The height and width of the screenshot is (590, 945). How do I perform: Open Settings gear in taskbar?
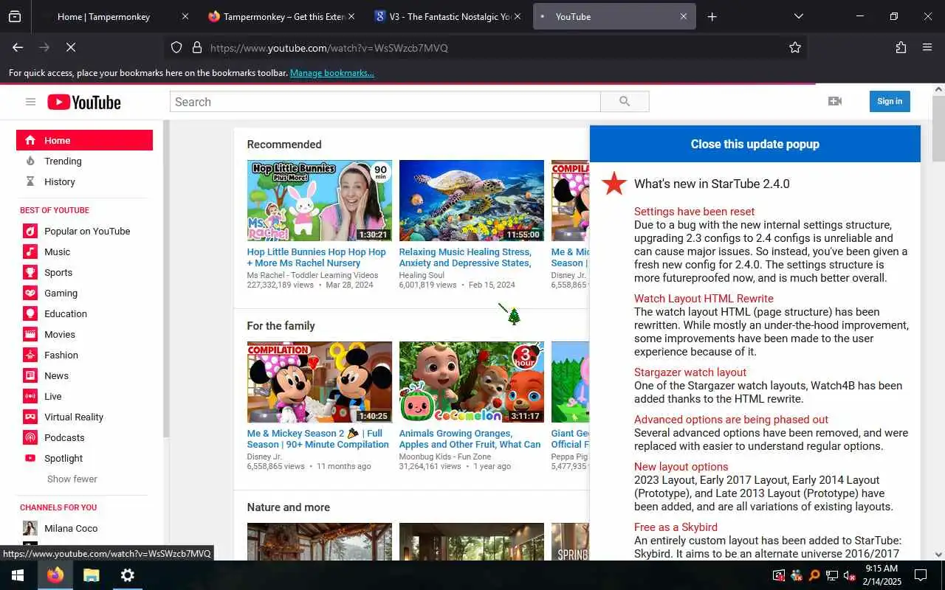tap(127, 575)
